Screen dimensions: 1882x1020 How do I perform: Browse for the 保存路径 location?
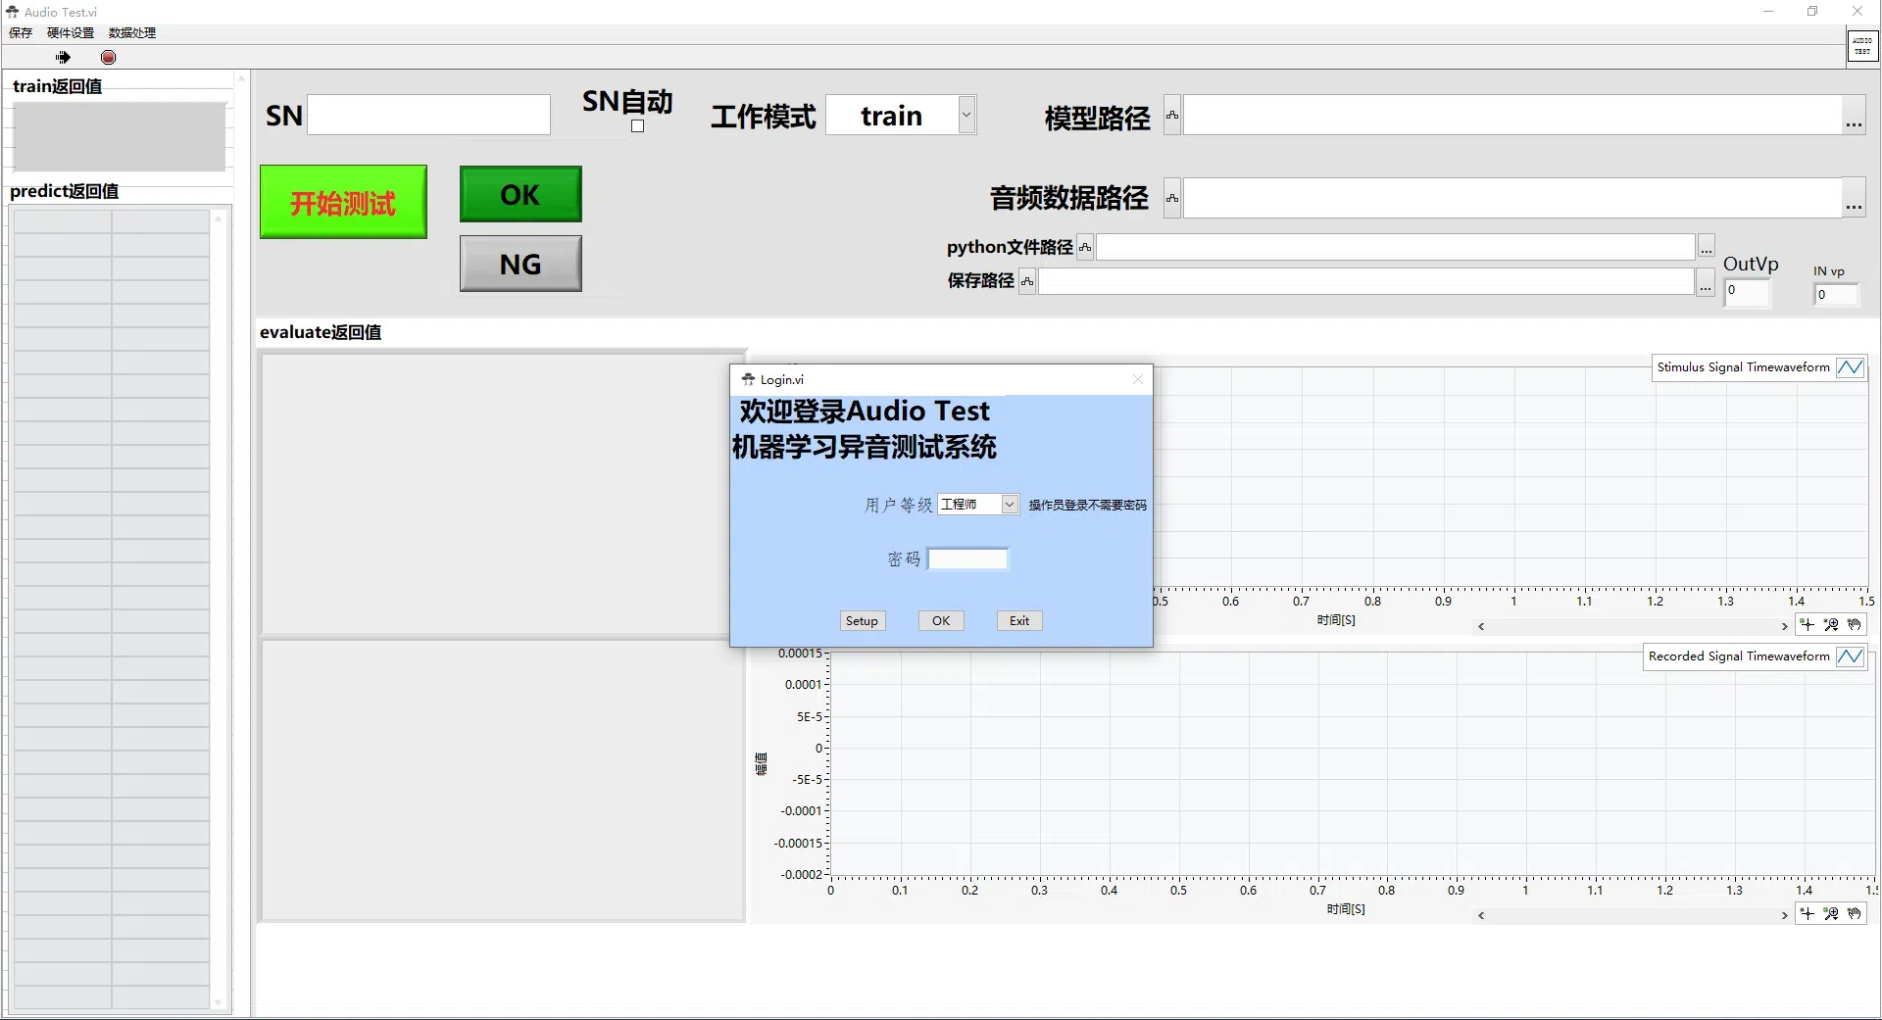click(1706, 282)
